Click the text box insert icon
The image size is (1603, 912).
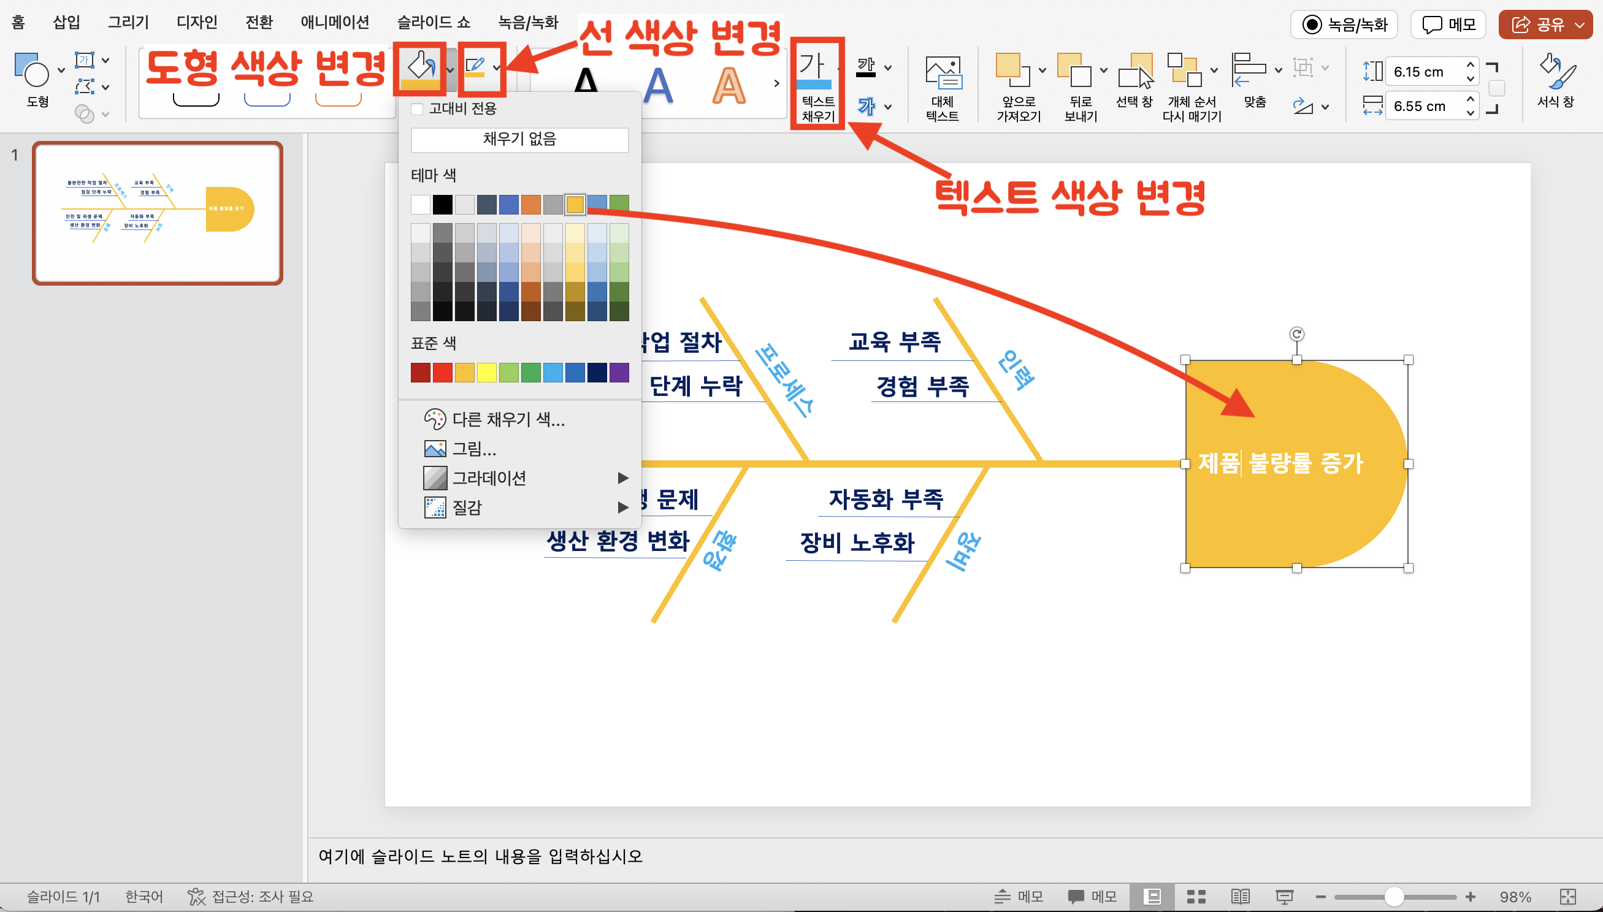coord(84,60)
